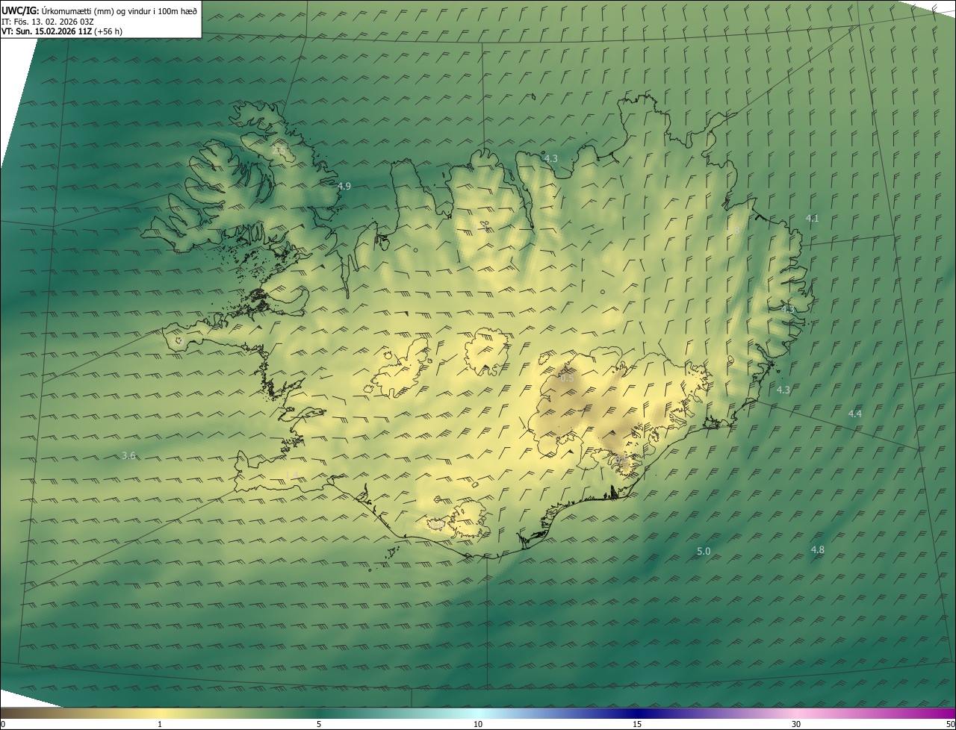Click the "1" tick on the color scale
This screenshot has width=956, height=730.
[160, 724]
